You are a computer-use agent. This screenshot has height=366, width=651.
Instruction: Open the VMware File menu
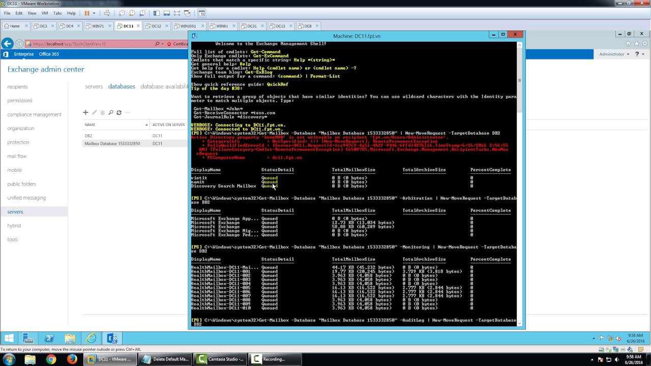click(x=7, y=13)
